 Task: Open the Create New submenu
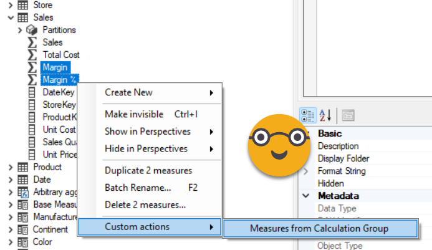(x=159, y=92)
